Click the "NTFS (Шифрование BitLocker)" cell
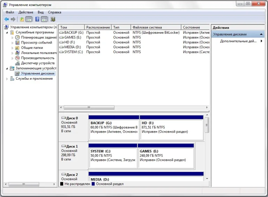Image resolution: width=268 pixels, height=197 pixels. [156, 33]
